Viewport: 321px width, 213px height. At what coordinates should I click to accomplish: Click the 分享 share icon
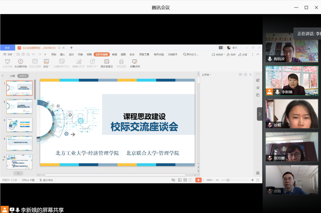(x=240, y=54)
